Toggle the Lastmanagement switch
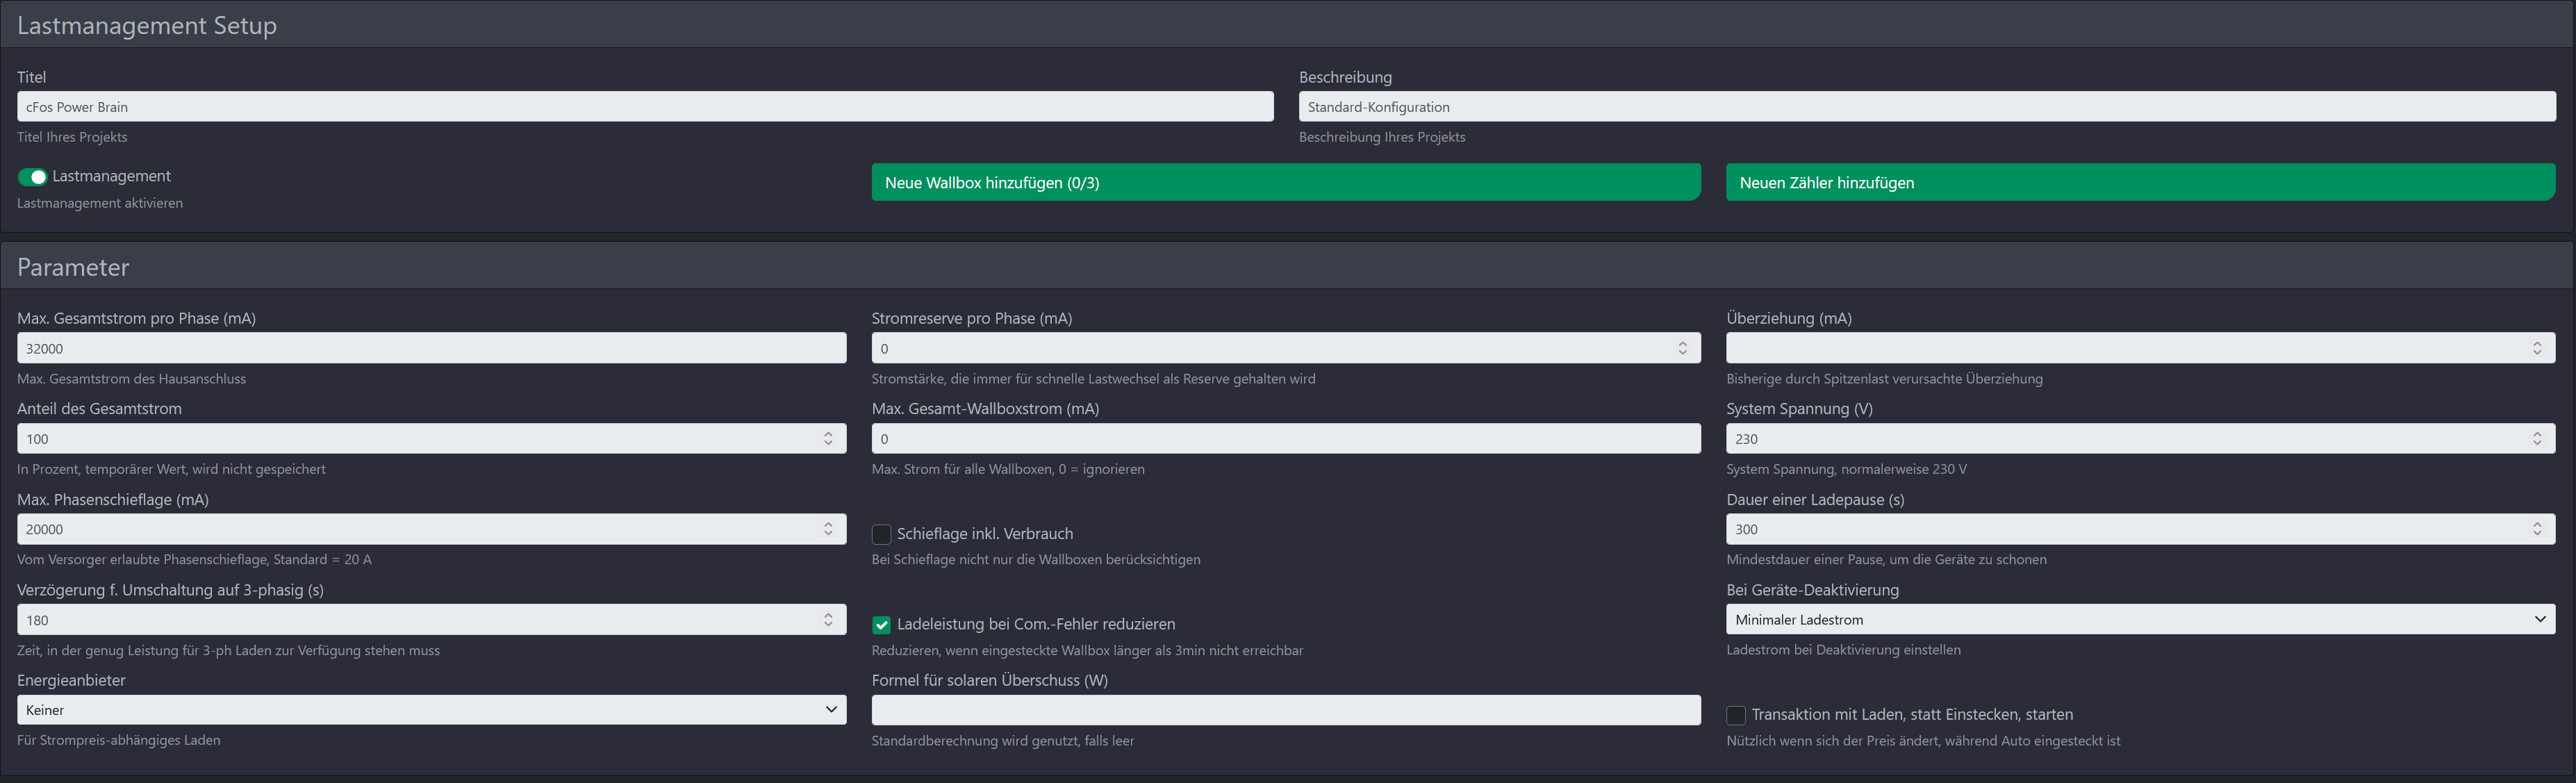Image resolution: width=2576 pixels, height=783 pixels. coord(32,177)
